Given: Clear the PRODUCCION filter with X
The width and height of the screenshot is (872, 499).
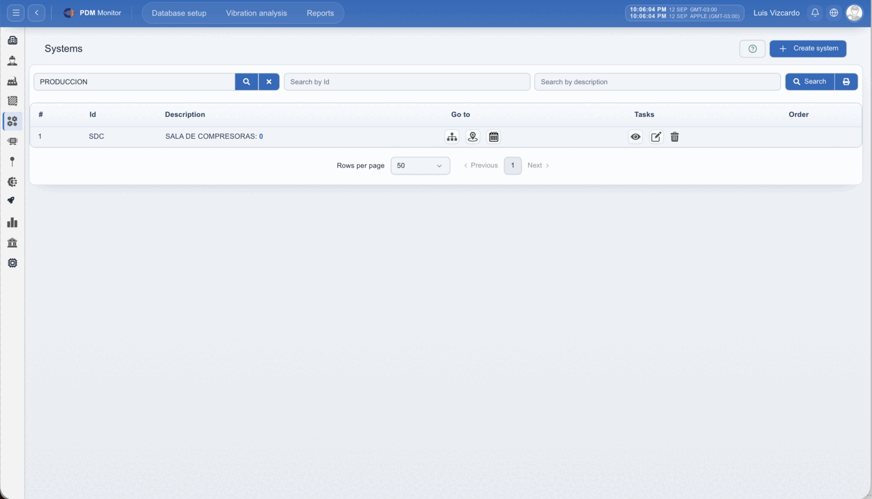Looking at the screenshot, I should point(269,82).
